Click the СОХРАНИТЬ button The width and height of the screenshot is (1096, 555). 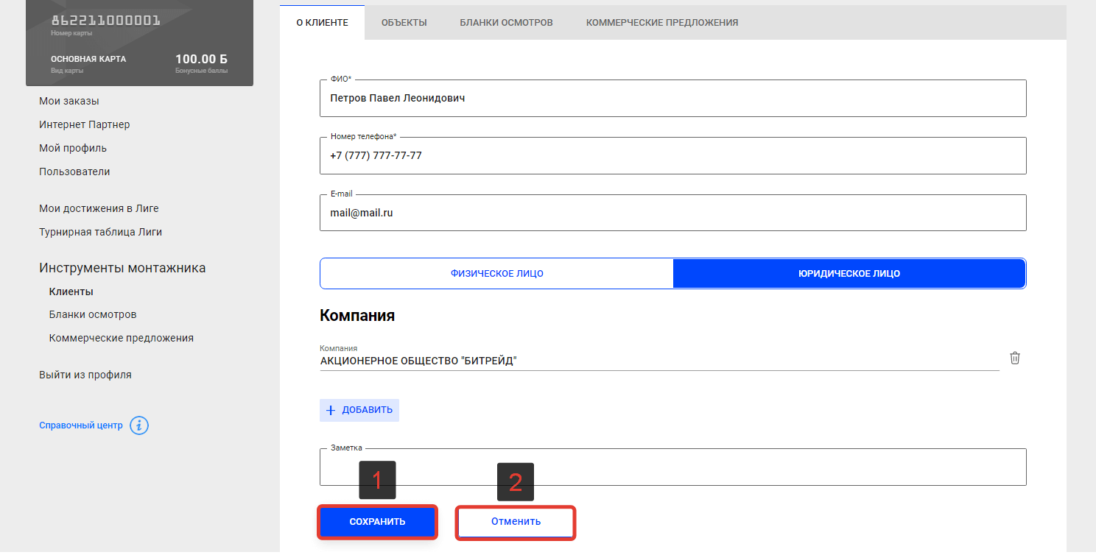[x=377, y=522]
